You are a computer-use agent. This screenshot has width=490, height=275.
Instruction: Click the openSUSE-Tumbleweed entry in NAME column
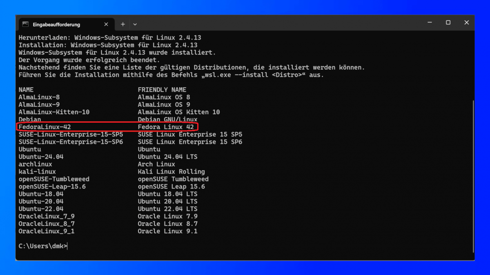point(54,179)
